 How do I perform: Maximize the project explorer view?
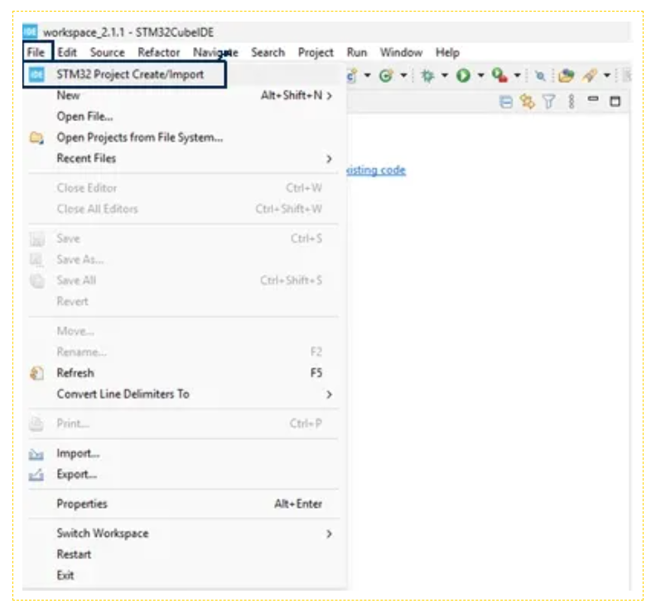(x=615, y=101)
